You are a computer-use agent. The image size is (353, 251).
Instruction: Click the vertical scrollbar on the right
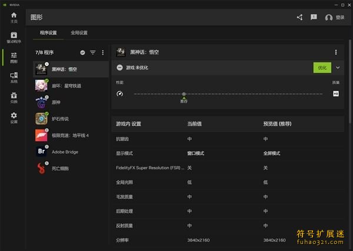(350, 82)
